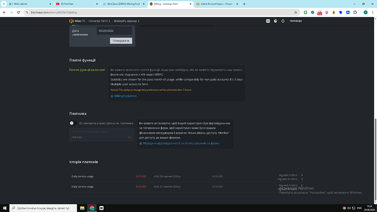377x212 pixels.
Task: Switch to the Latest Account topics Forum tab
Action: (216, 4)
